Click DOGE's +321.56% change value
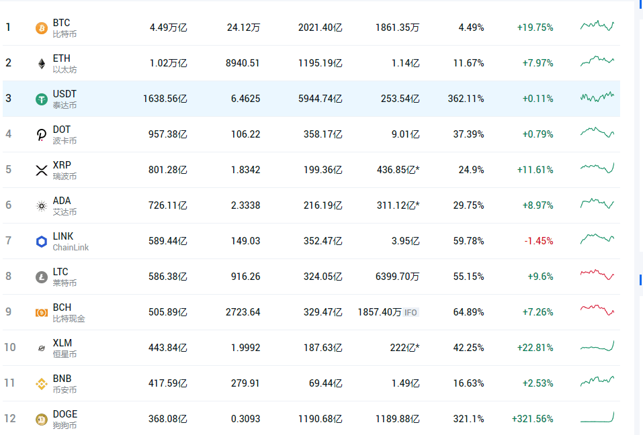643x435 pixels. tap(532, 419)
